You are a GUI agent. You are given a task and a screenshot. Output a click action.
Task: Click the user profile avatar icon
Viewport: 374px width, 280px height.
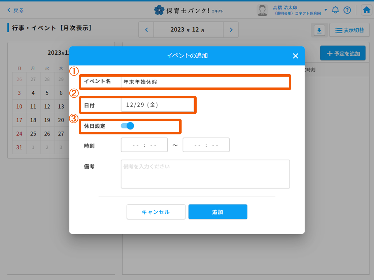pos(262,10)
